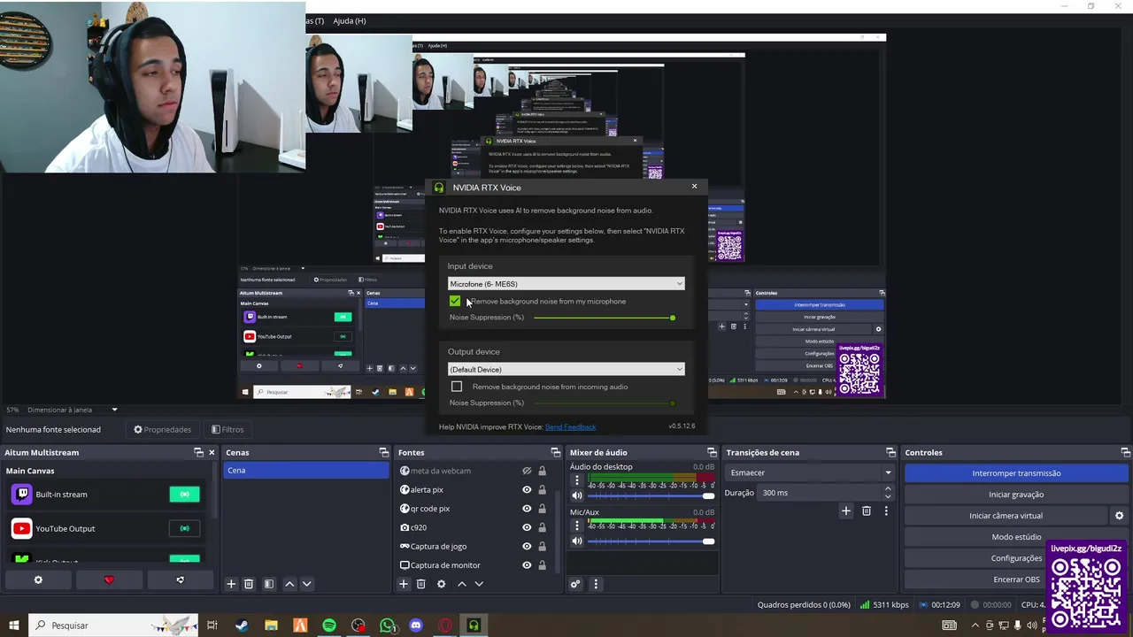
Task: Open audio mixer menu dots at panel bottom
Action: (x=596, y=584)
